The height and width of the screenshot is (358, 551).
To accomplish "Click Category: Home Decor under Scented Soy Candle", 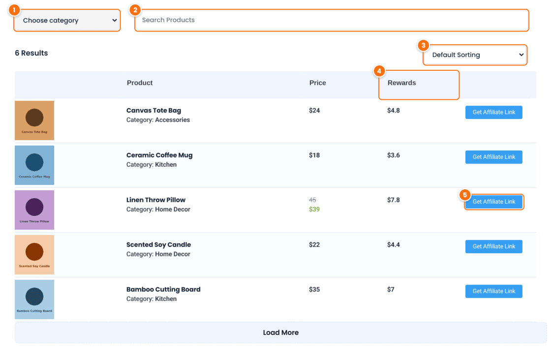I will click(158, 254).
